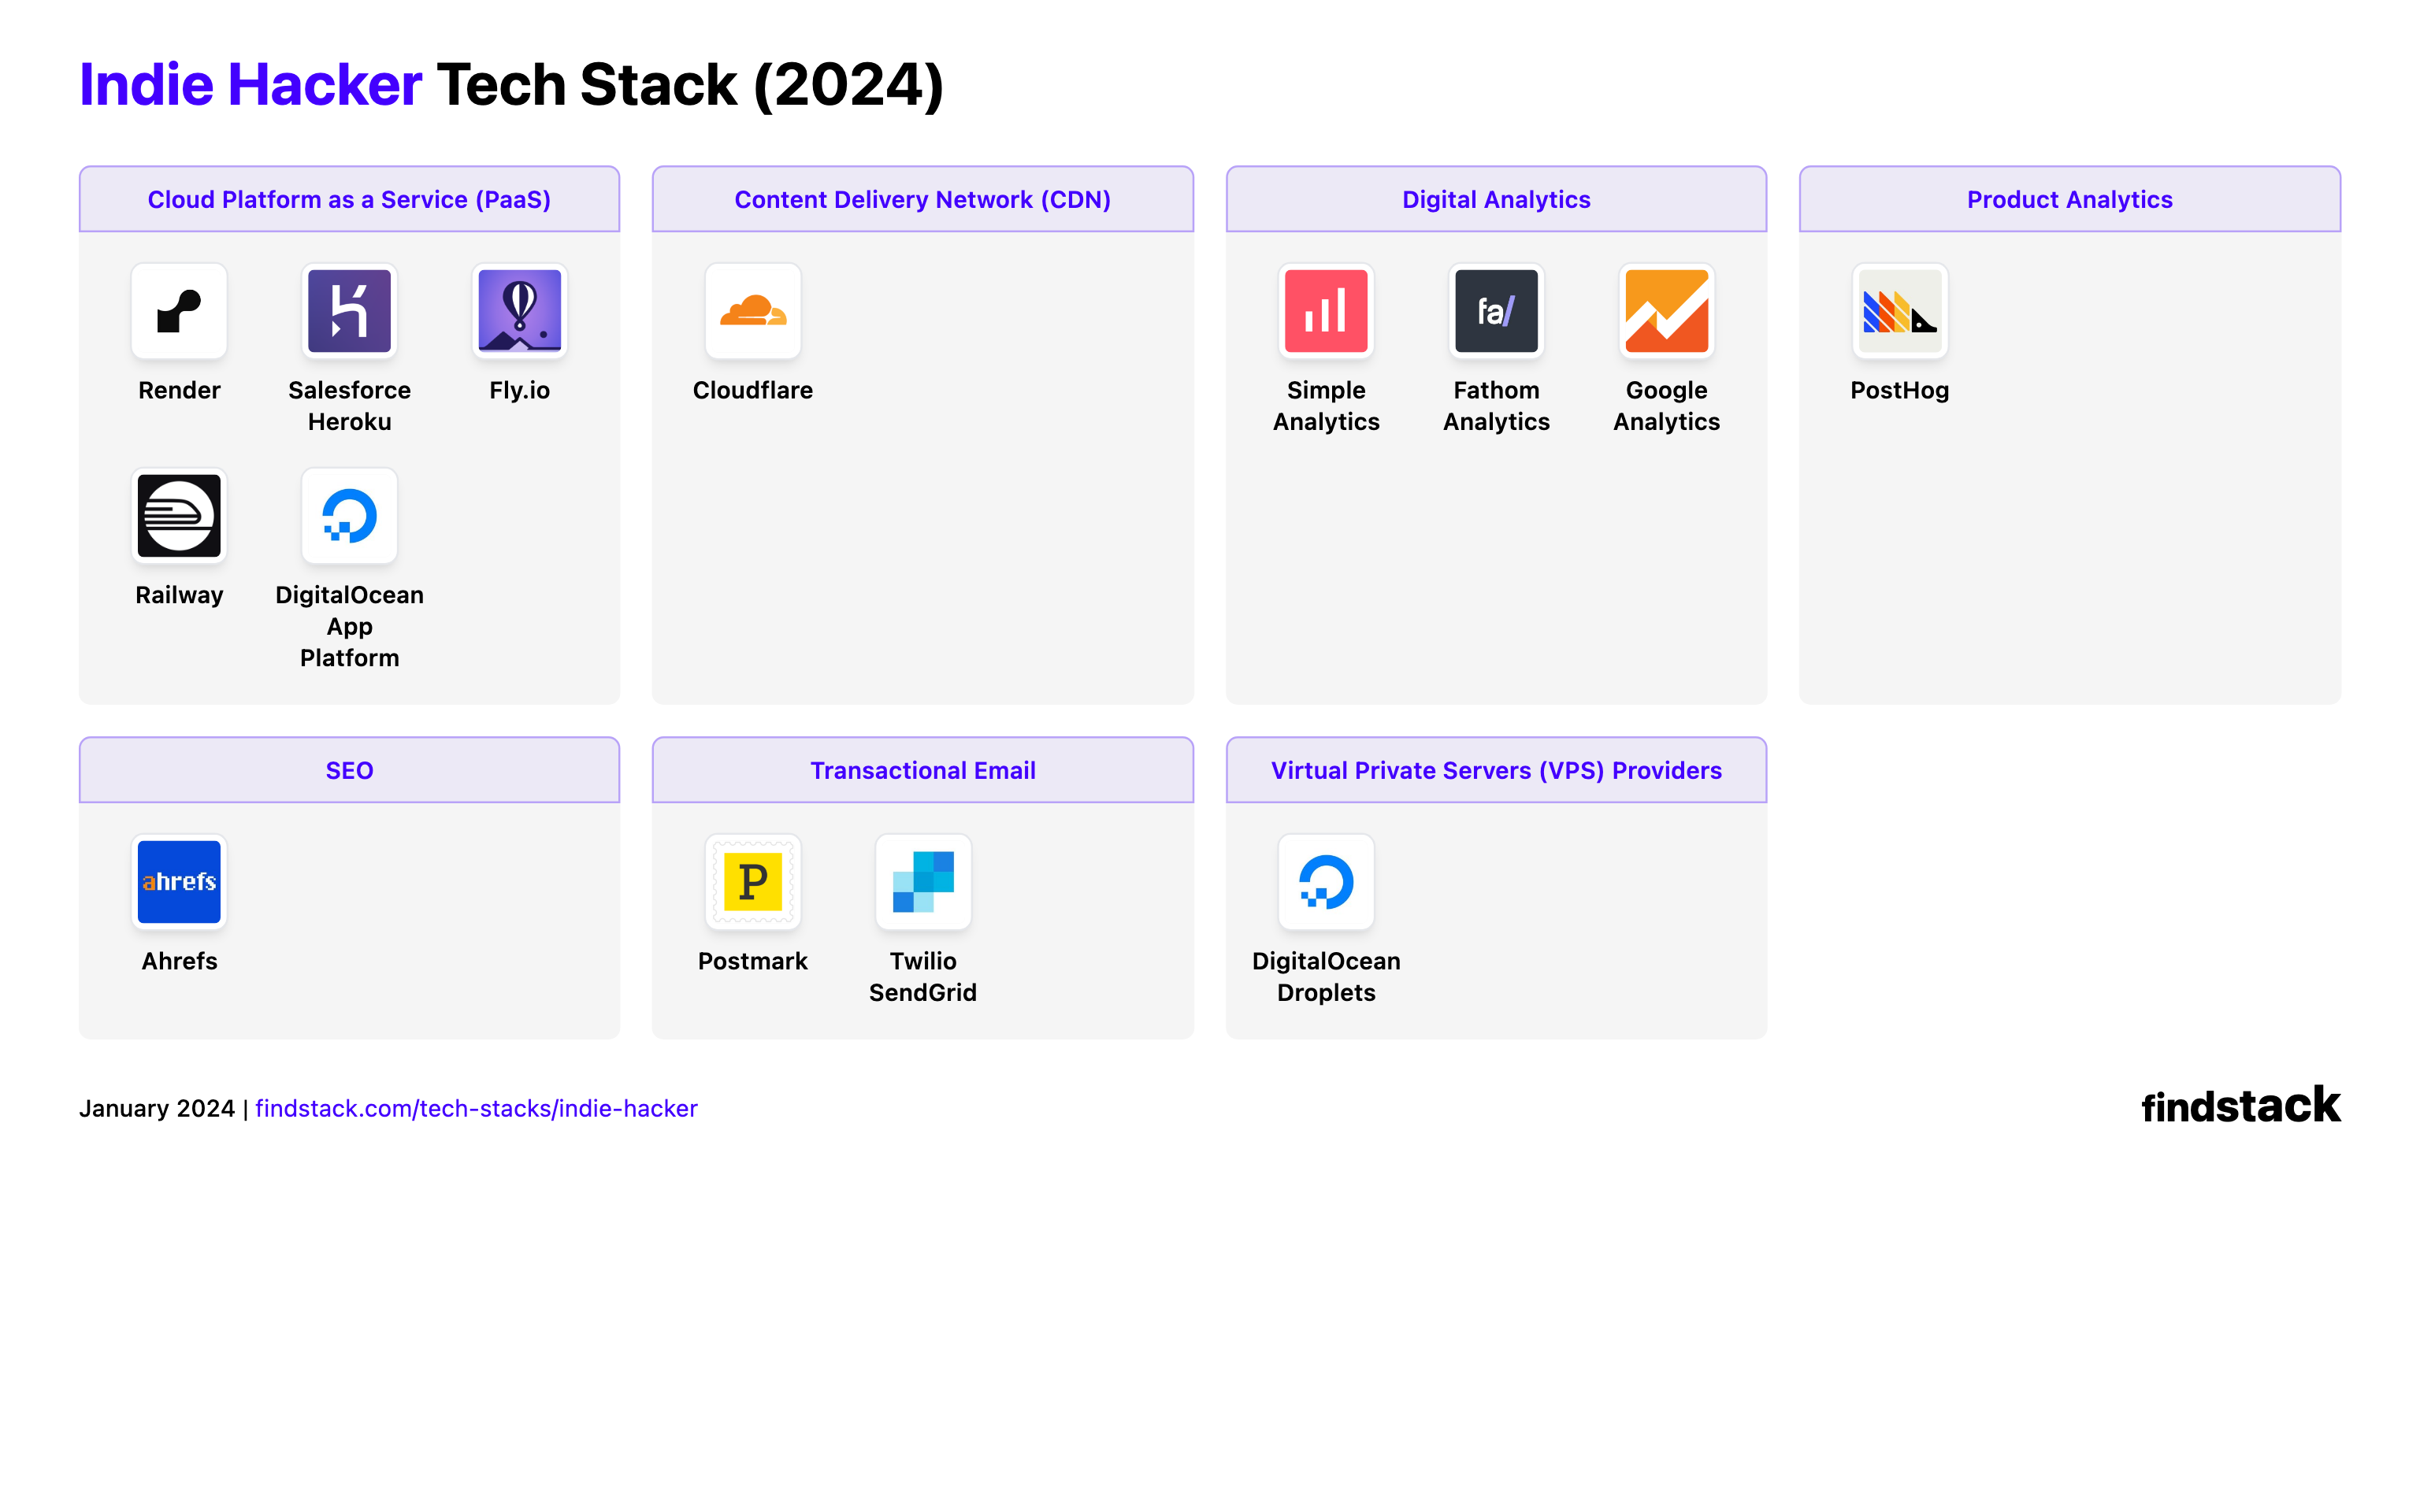
Task: Open the Simple Analytics icon
Action: (x=1326, y=311)
